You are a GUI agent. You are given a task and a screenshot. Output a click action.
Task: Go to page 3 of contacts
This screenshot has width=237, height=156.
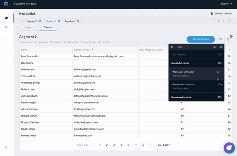pos(114,145)
